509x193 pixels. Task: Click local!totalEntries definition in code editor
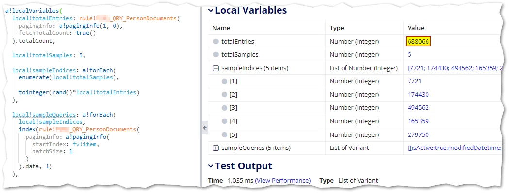coord(43,18)
